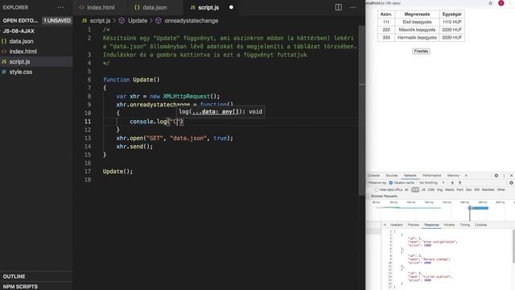
Task: Close request details pane with x
Action: click(x=385, y=225)
